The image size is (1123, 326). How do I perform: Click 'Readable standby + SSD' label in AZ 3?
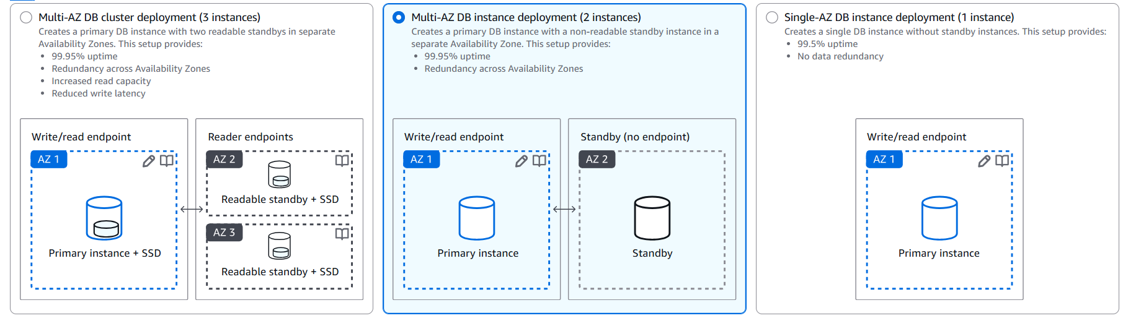pos(280,272)
